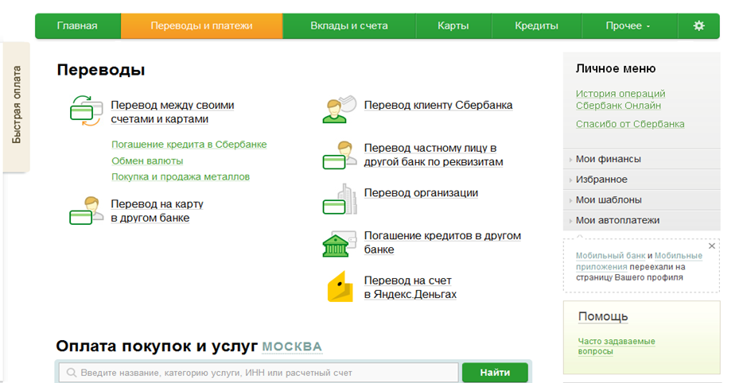The width and height of the screenshot is (747, 383).
Task: Click the loan repayment bank icon
Action: tap(338, 244)
